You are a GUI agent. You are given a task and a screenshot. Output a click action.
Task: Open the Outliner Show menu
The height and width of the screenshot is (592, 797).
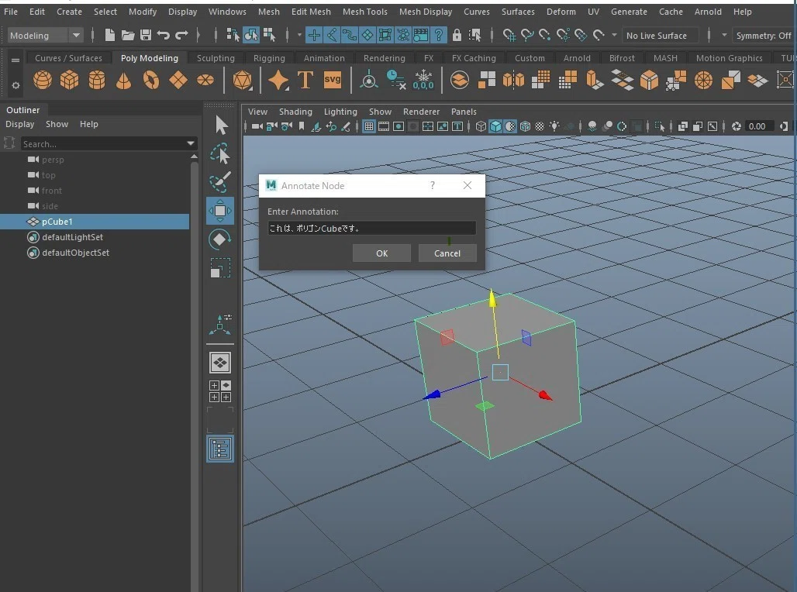[57, 124]
